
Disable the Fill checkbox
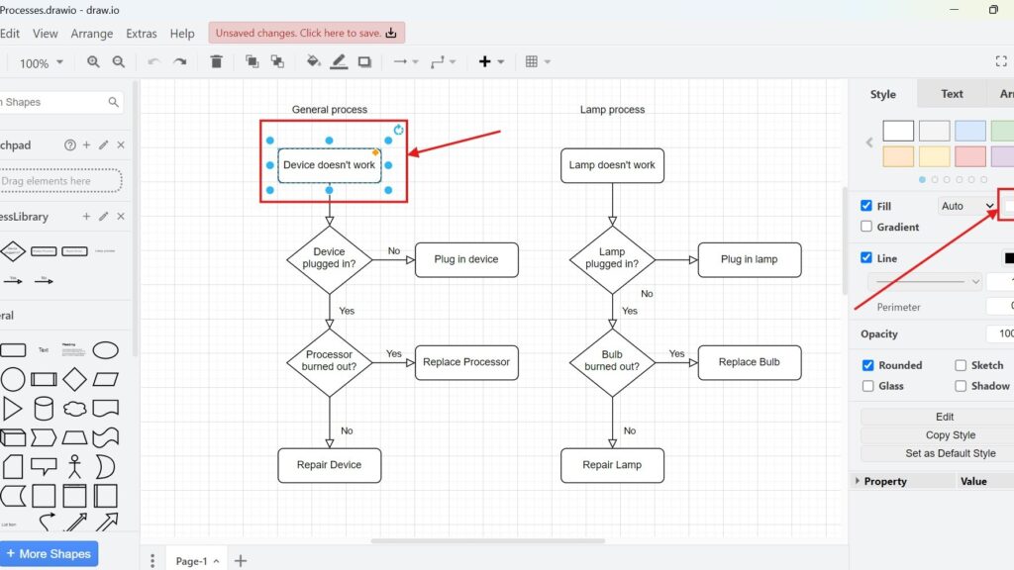pyautogui.click(x=868, y=206)
